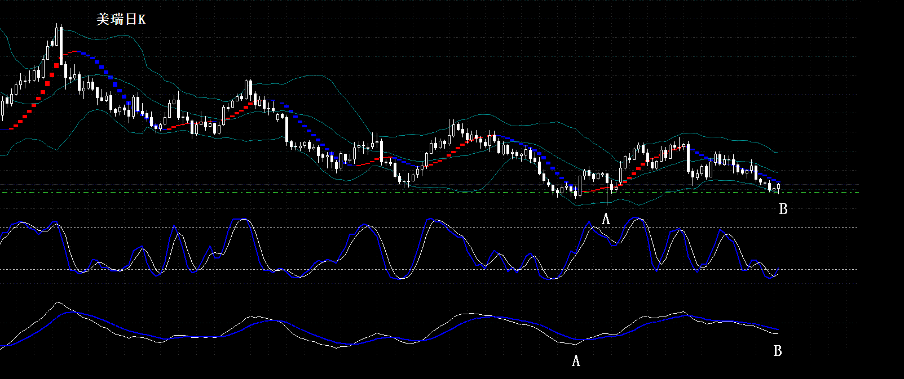Screen dimensions: 904x379
Task: Select the long-wick candlestick above marker A
Action: pos(607,189)
